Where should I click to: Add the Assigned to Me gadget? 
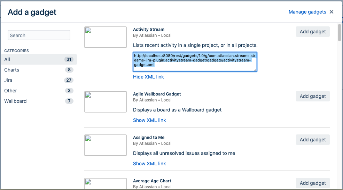(313, 140)
